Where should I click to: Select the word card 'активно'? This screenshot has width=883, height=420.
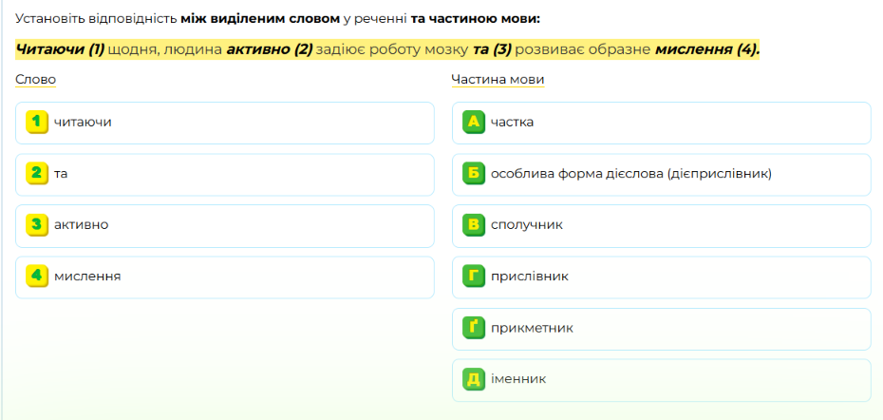pyautogui.click(x=225, y=226)
